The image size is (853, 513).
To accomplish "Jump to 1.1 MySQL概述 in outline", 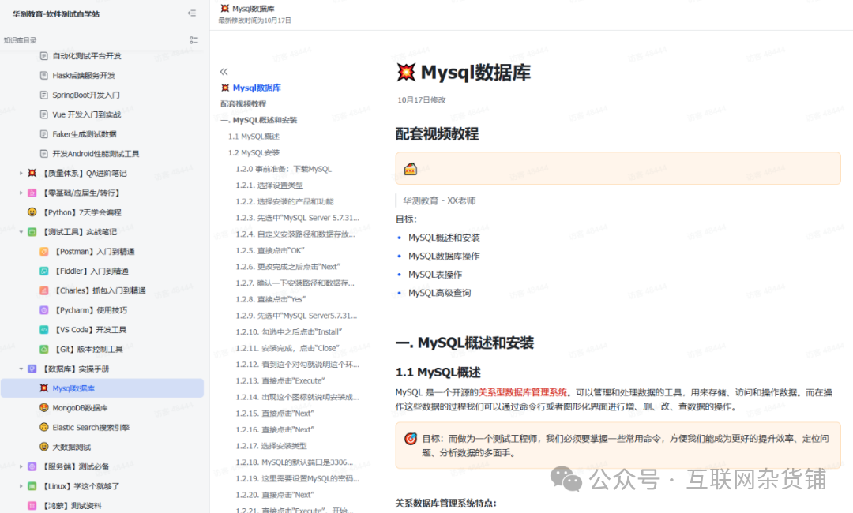I will tap(254, 137).
